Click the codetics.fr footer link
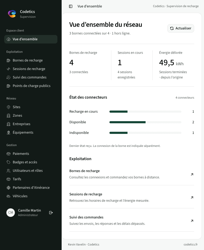 tap(190, 244)
